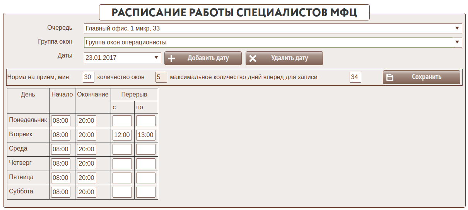468x210 pixels.
Task: Click the empty Понедельник break end field
Action: (x=146, y=121)
